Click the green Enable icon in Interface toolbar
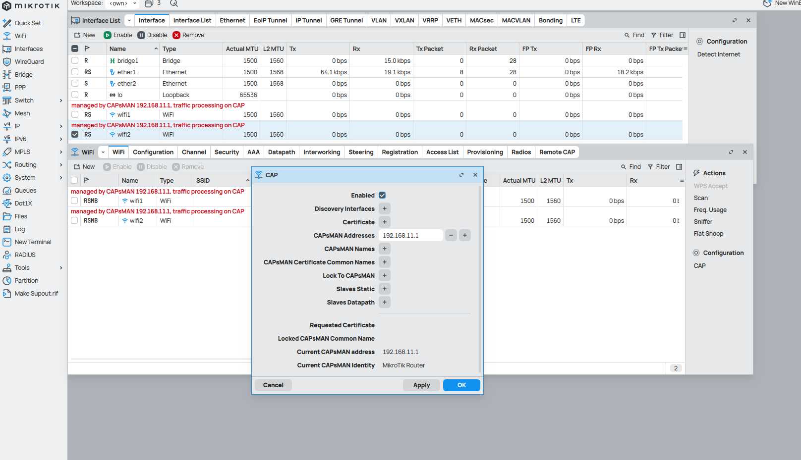The width and height of the screenshot is (801, 460). 108,35
